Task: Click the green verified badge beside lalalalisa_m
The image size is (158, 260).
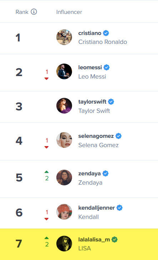Action: click(x=114, y=239)
